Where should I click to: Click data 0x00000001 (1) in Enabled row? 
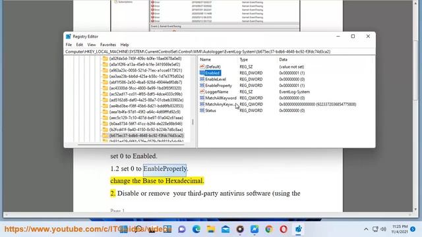tap(291, 73)
